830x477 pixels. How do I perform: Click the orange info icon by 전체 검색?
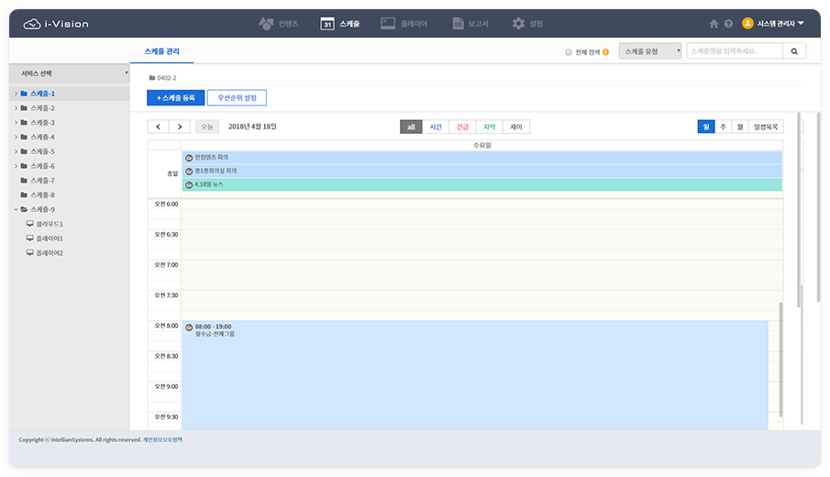point(605,52)
